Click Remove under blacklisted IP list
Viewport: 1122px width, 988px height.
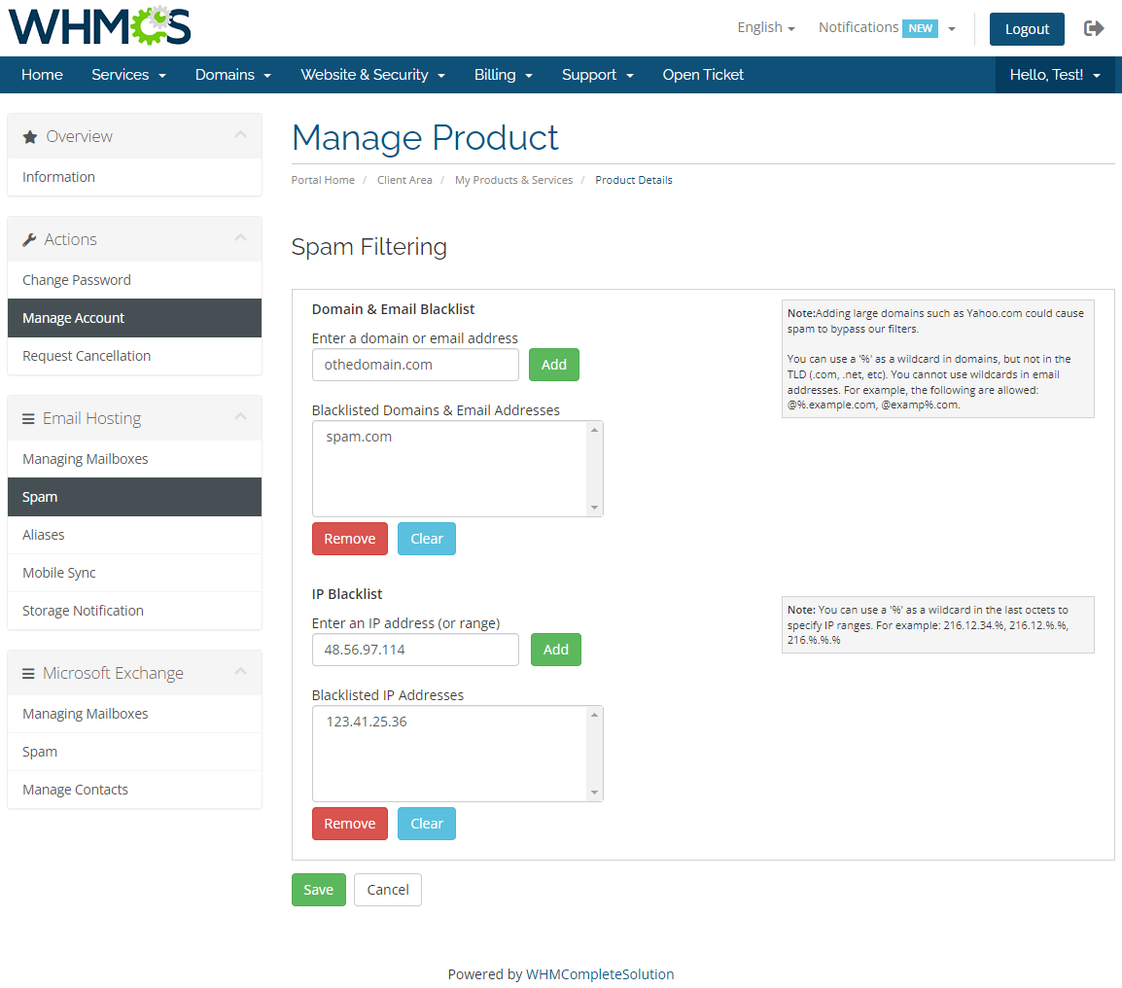click(x=350, y=824)
